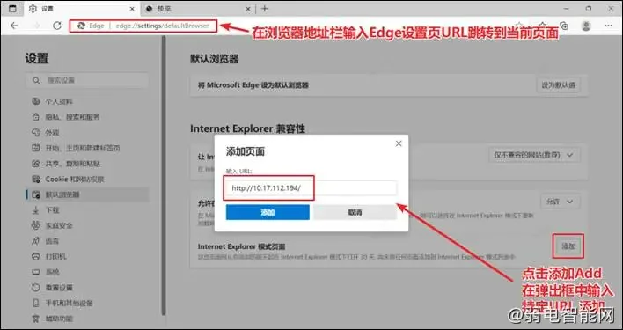The height and width of the screenshot is (330, 623).
Task: Refresh the page with the reload icon
Action: (57, 26)
